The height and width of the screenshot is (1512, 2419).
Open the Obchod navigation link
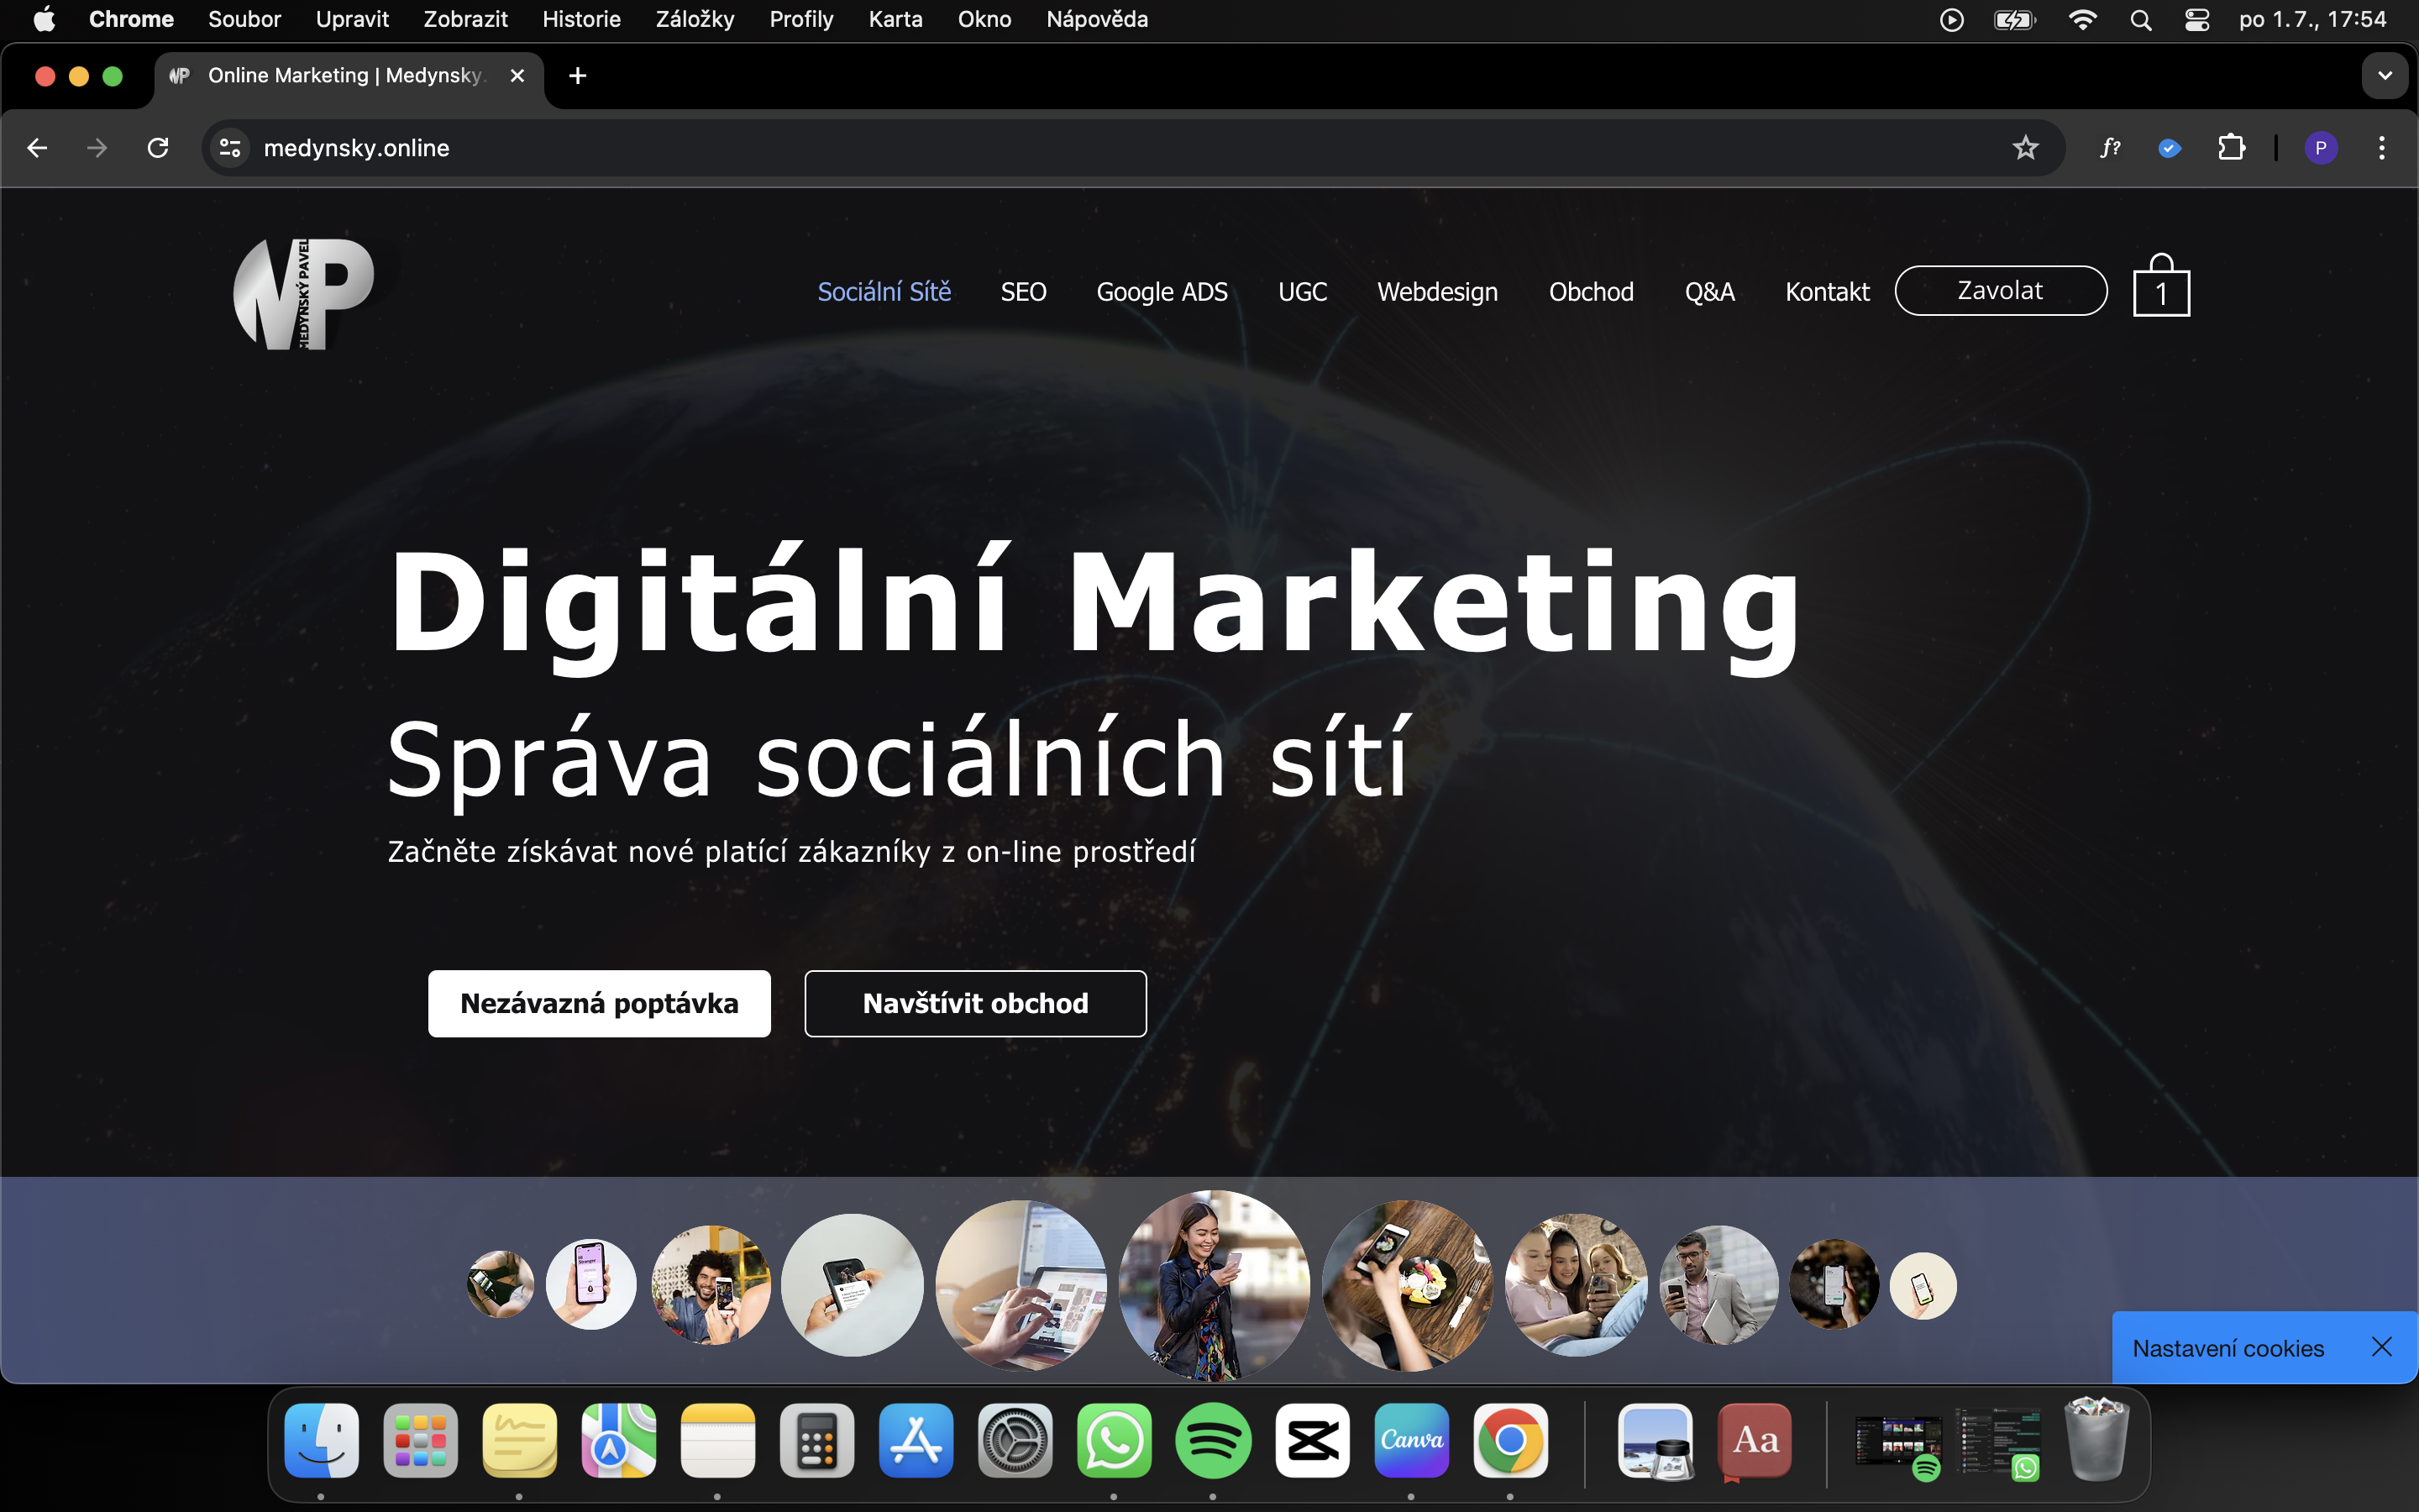click(x=1590, y=291)
